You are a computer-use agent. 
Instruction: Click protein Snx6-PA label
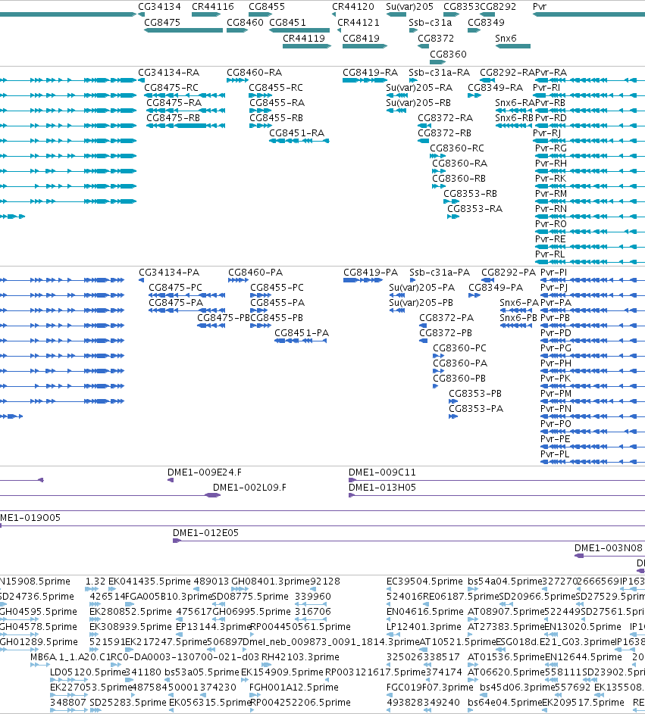tap(519, 303)
